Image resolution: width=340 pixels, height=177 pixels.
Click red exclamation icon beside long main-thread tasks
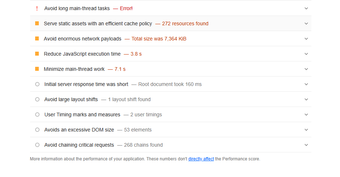(x=37, y=8)
